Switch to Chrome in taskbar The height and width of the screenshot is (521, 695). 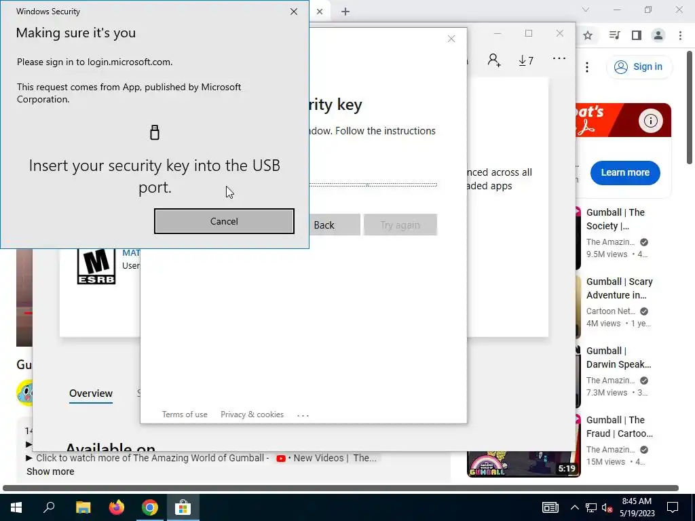150,507
